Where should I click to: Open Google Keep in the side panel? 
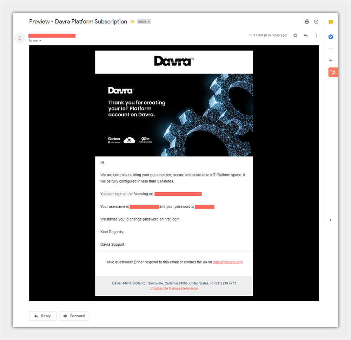click(x=331, y=22)
